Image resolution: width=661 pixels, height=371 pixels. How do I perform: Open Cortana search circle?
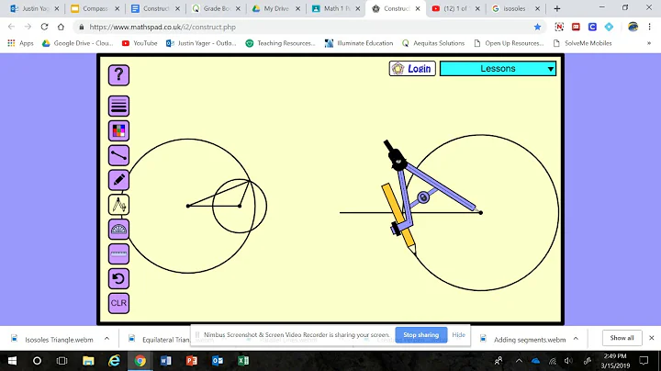[37, 361]
